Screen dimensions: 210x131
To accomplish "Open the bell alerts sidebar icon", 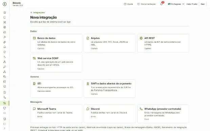I will [4, 47].
